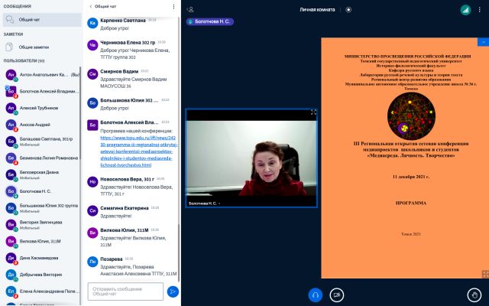Open connection quality signal indicator

pos(465,10)
